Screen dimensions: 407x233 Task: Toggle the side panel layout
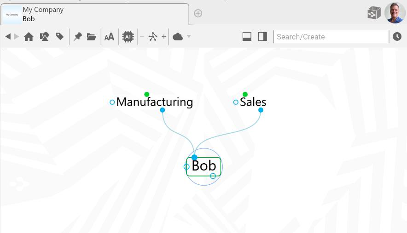tap(262, 37)
